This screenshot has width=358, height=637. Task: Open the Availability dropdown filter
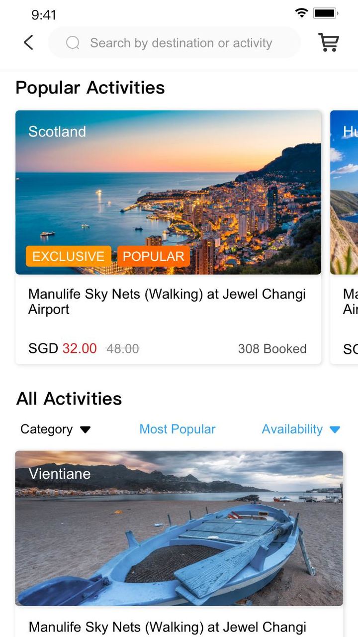pyautogui.click(x=292, y=429)
